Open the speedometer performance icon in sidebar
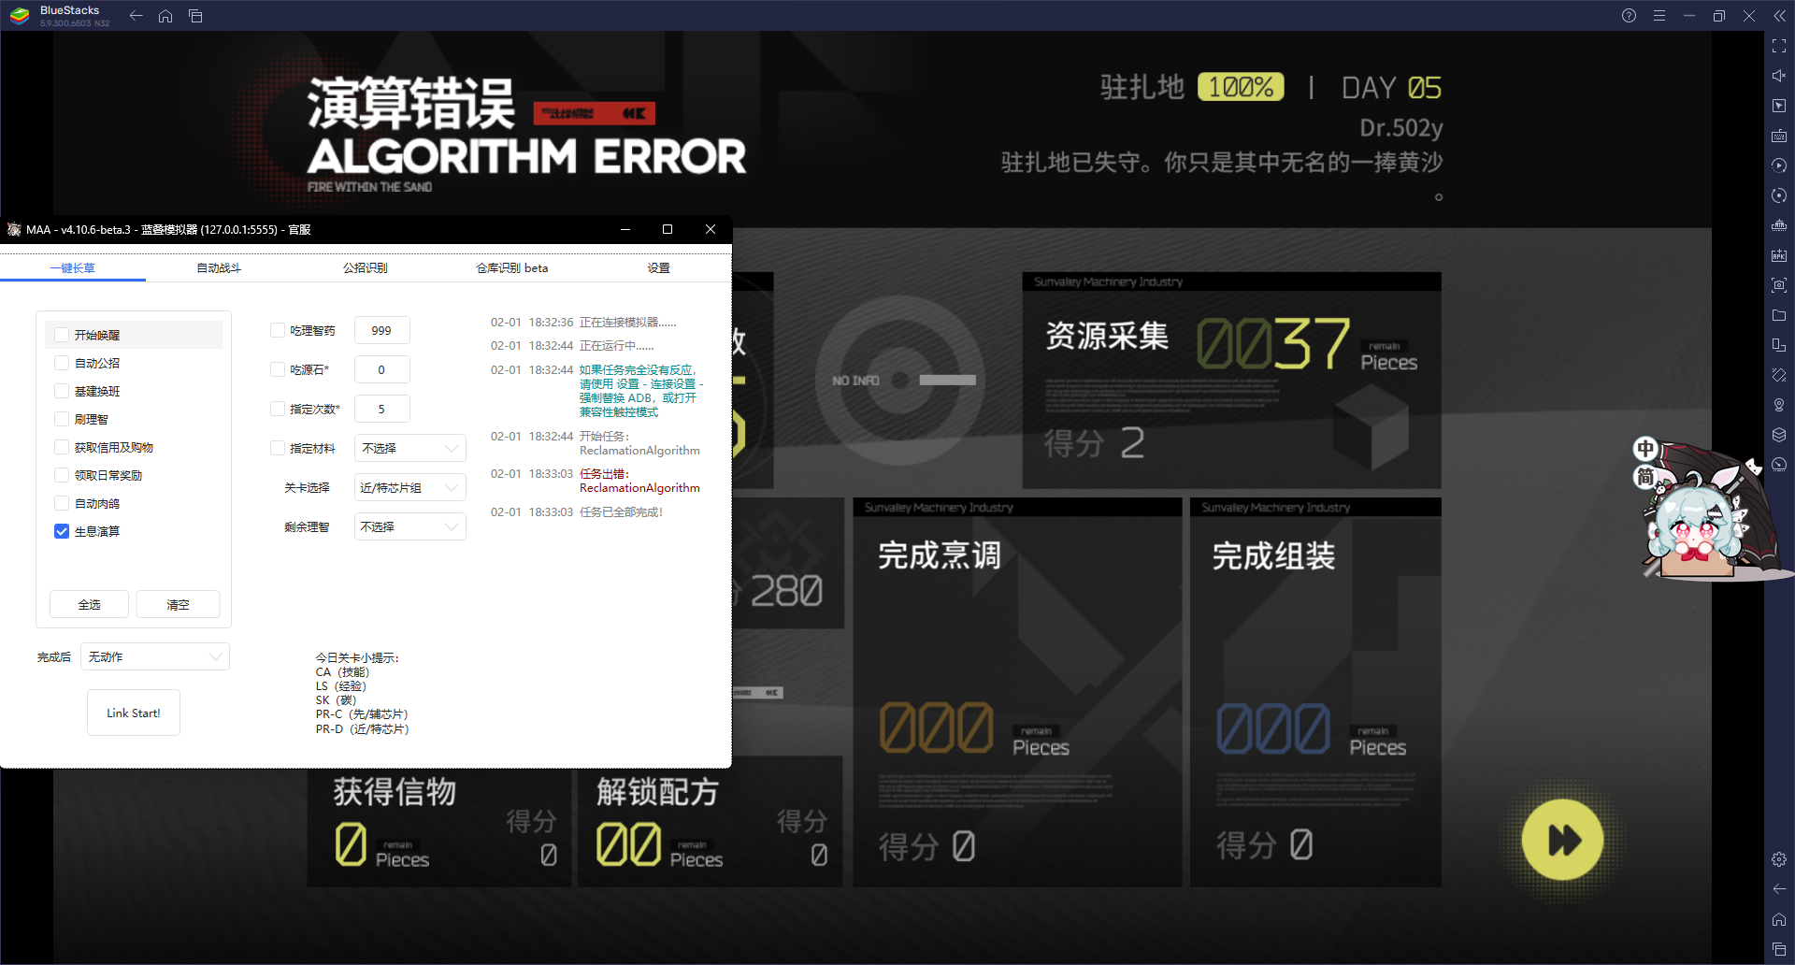 (x=1779, y=465)
